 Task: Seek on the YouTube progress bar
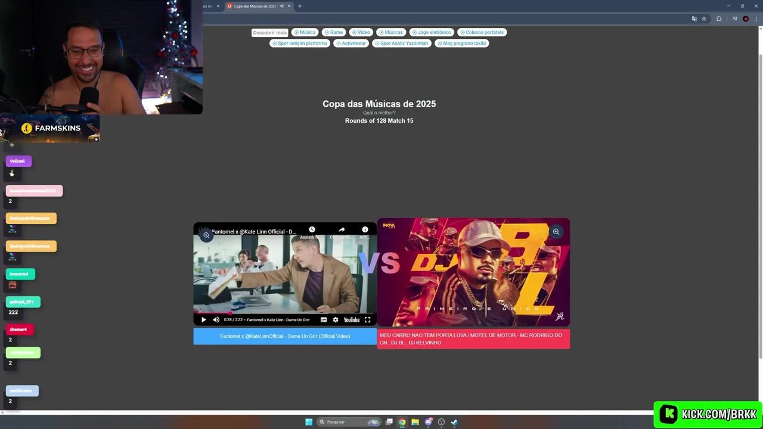coord(285,313)
